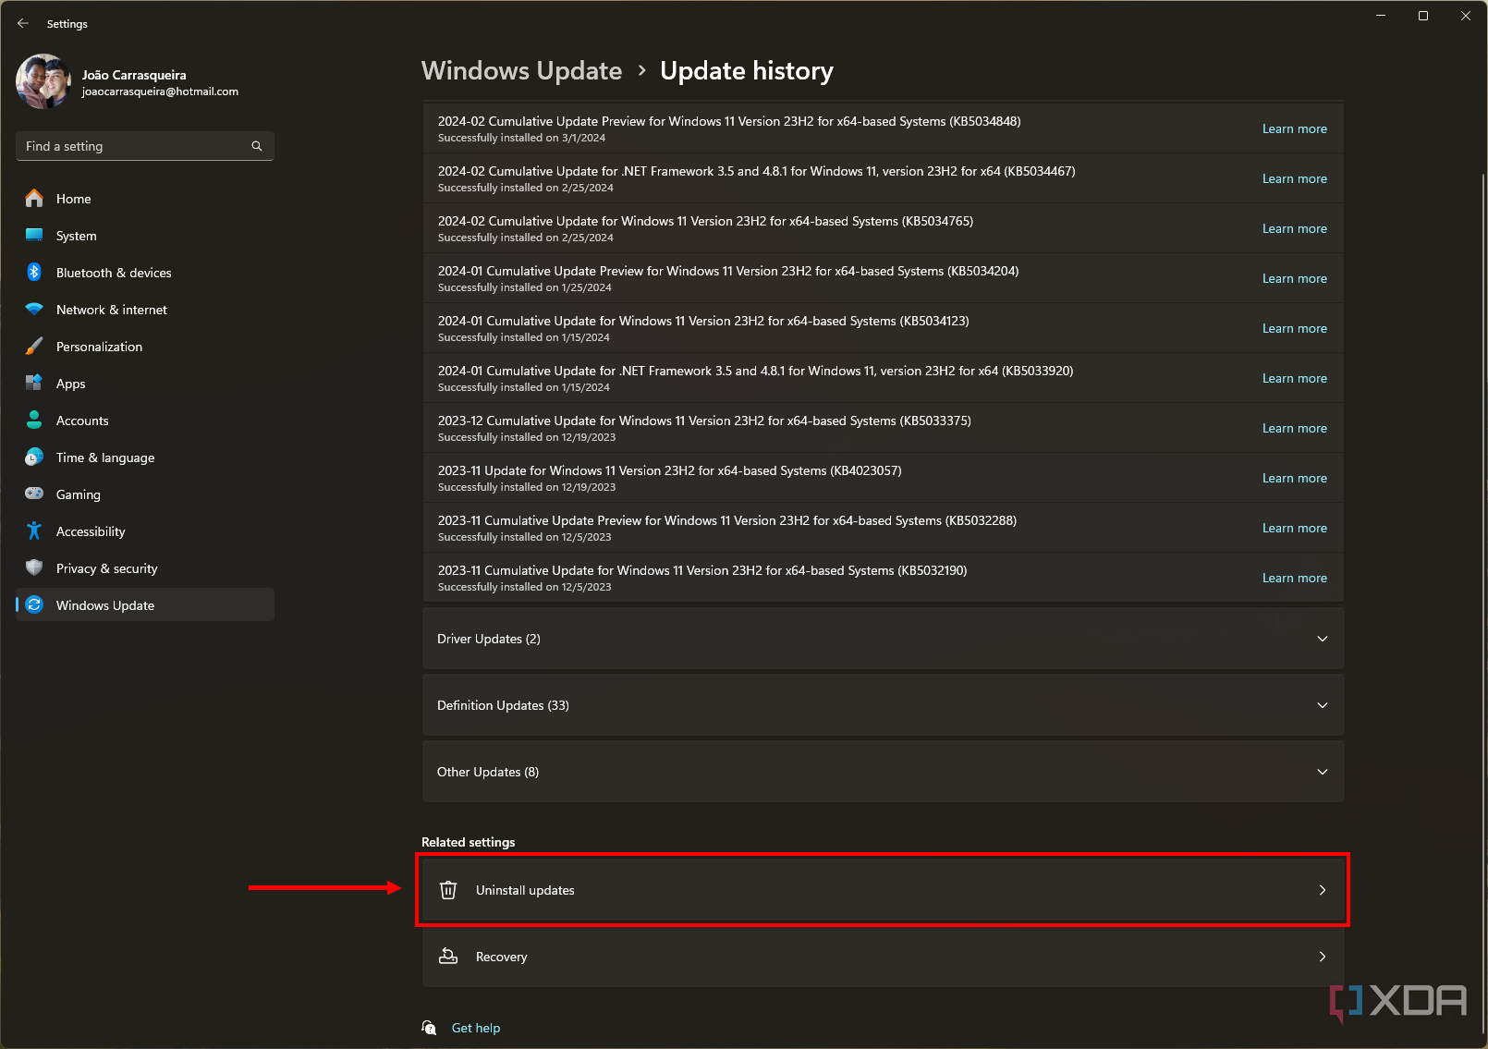Image resolution: width=1488 pixels, height=1049 pixels.
Task: Click Learn more for KB5032288
Action: 1294,528
